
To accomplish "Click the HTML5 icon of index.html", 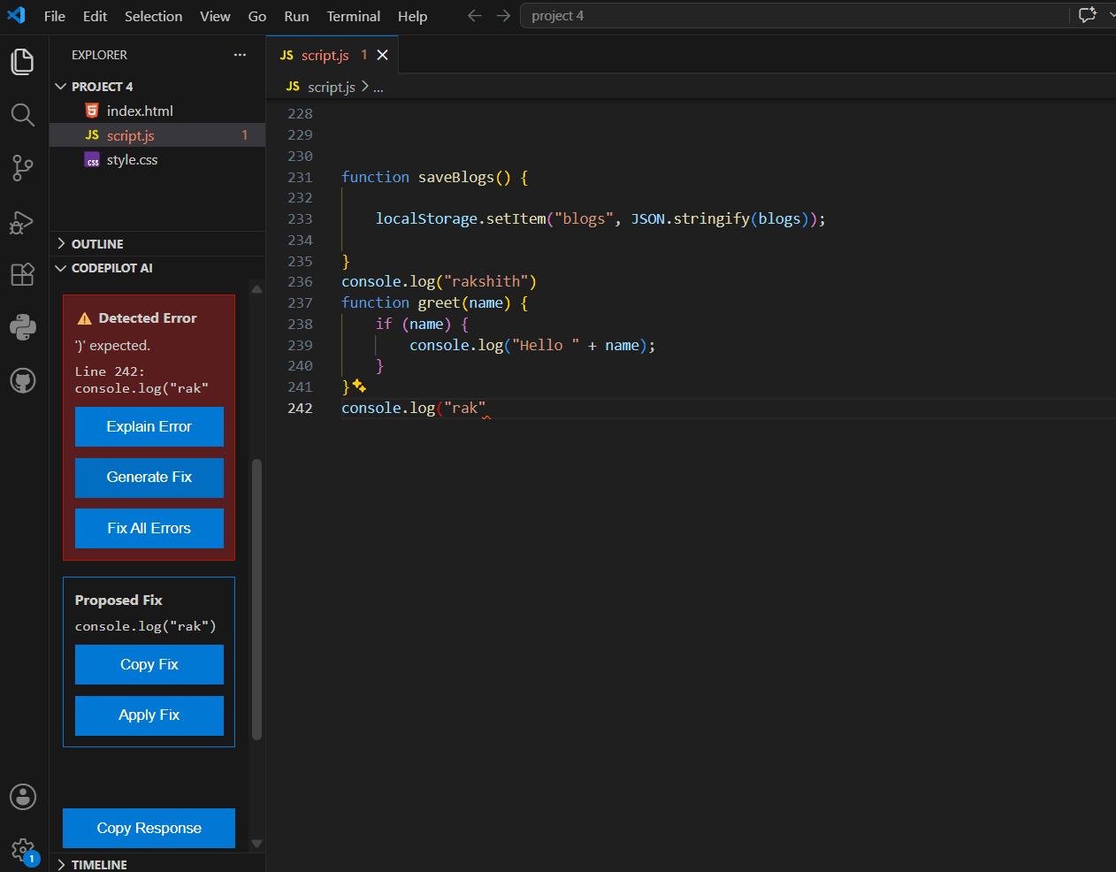I will 92,111.
